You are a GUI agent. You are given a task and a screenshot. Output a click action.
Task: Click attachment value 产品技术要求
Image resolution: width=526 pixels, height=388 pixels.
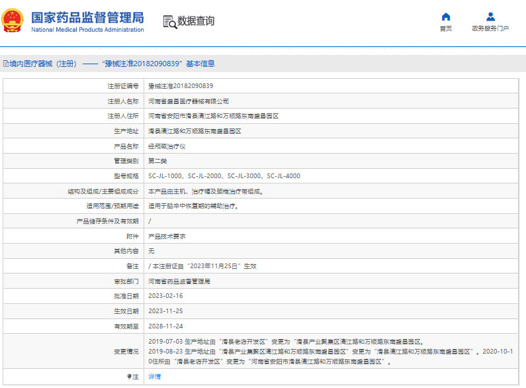[167, 236]
